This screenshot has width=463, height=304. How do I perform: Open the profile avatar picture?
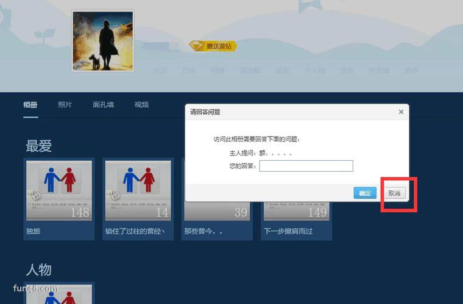coord(103,41)
